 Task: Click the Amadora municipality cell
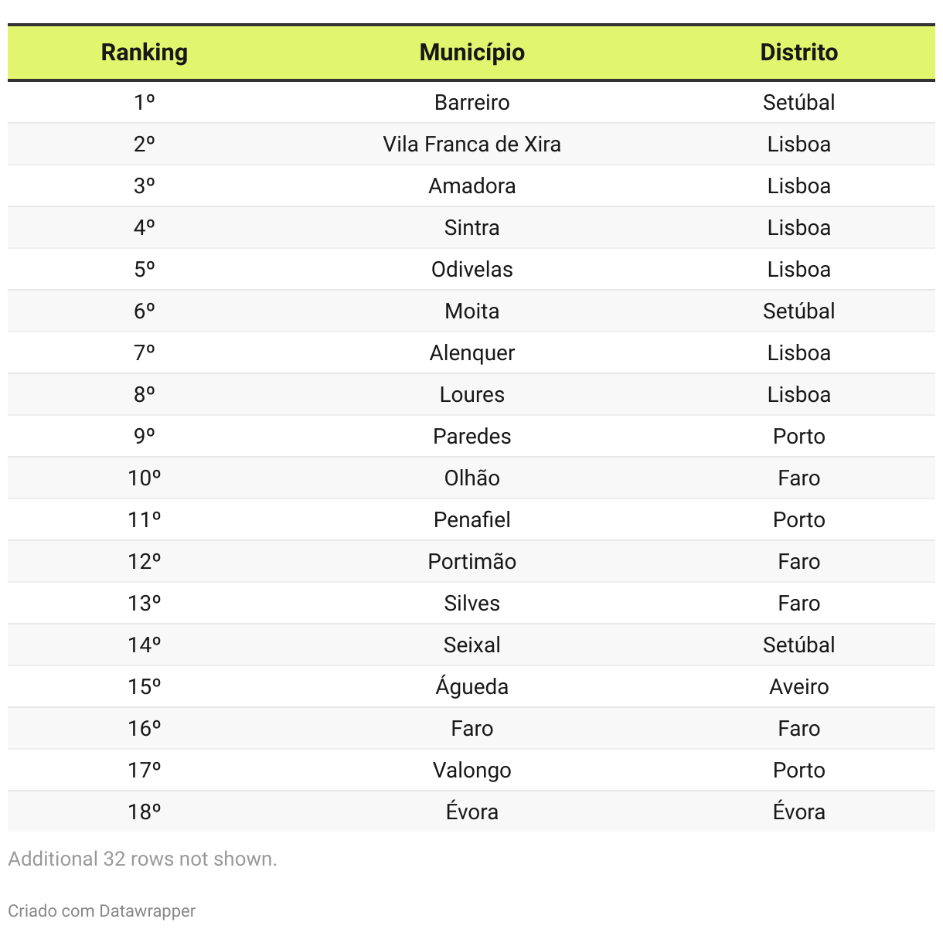pos(472,186)
